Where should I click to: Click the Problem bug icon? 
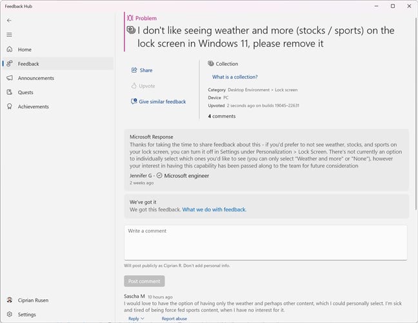coord(130,18)
